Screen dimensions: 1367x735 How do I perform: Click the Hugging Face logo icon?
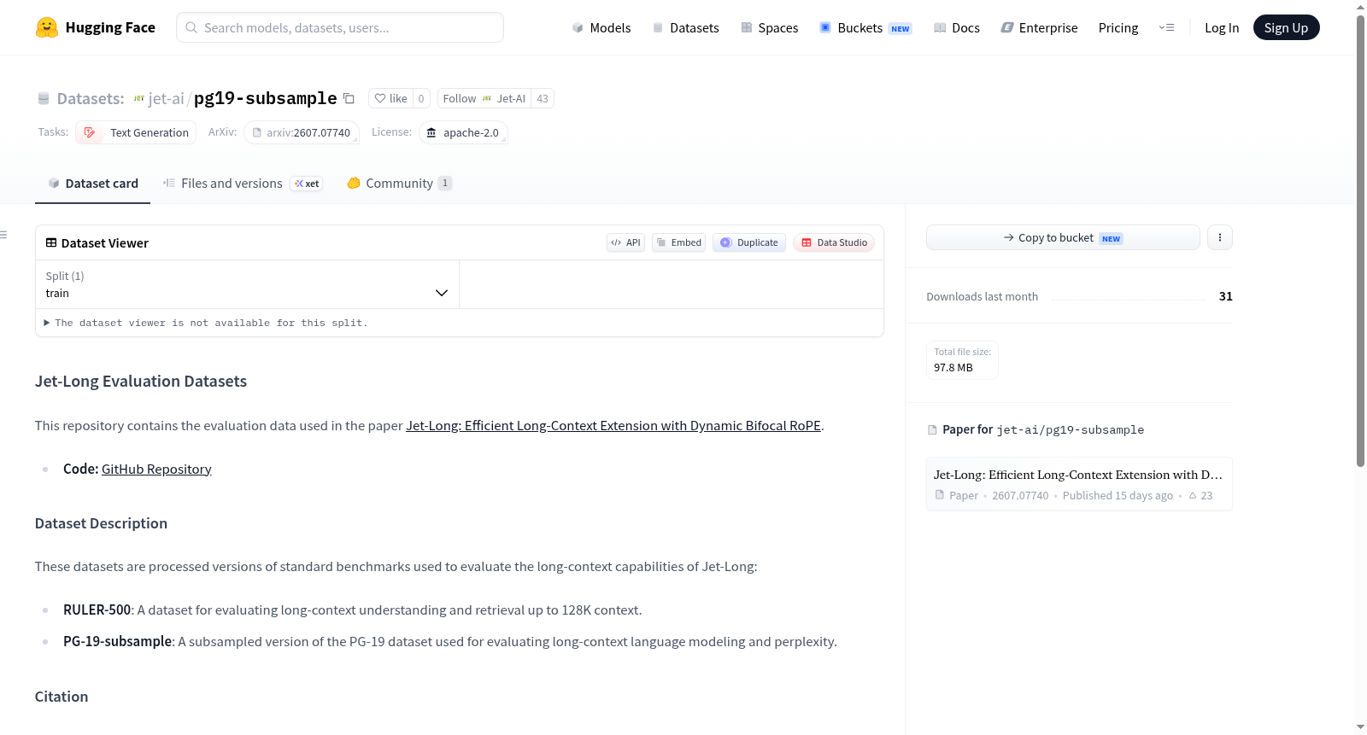click(x=47, y=27)
